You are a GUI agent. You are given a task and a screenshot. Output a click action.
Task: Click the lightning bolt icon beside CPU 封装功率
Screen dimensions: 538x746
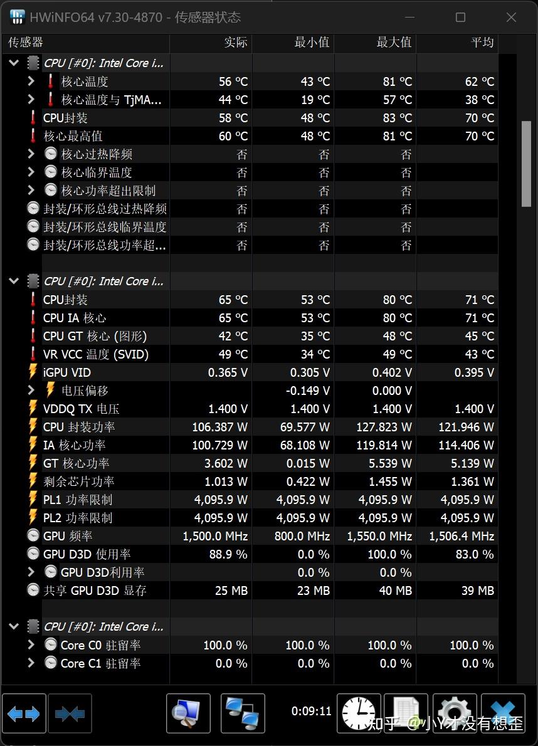coord(33,426)
